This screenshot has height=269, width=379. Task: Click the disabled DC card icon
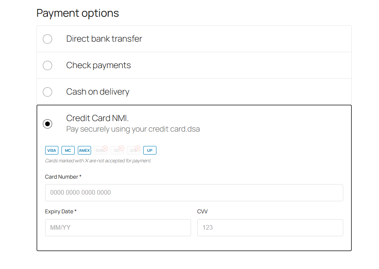117,150
